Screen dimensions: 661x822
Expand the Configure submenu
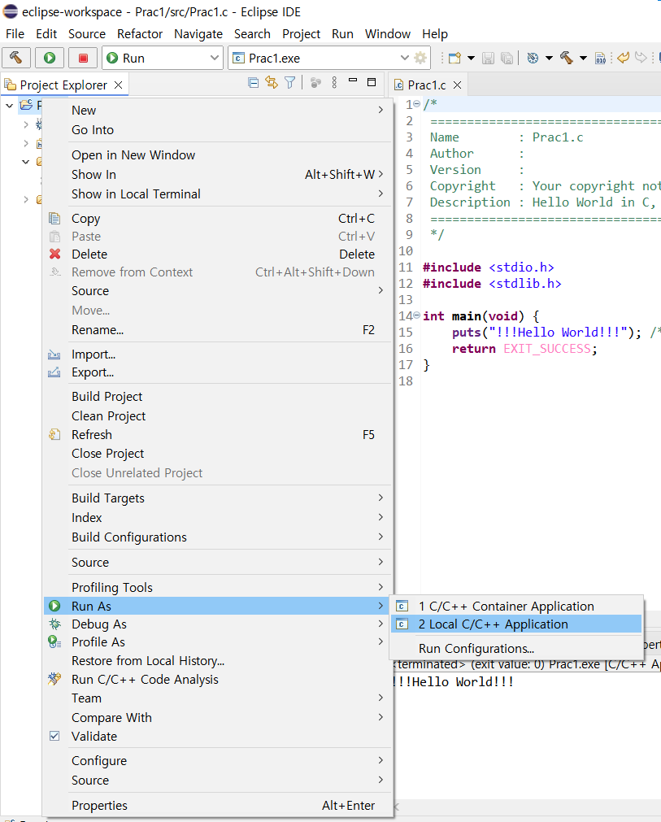[218, 761]
